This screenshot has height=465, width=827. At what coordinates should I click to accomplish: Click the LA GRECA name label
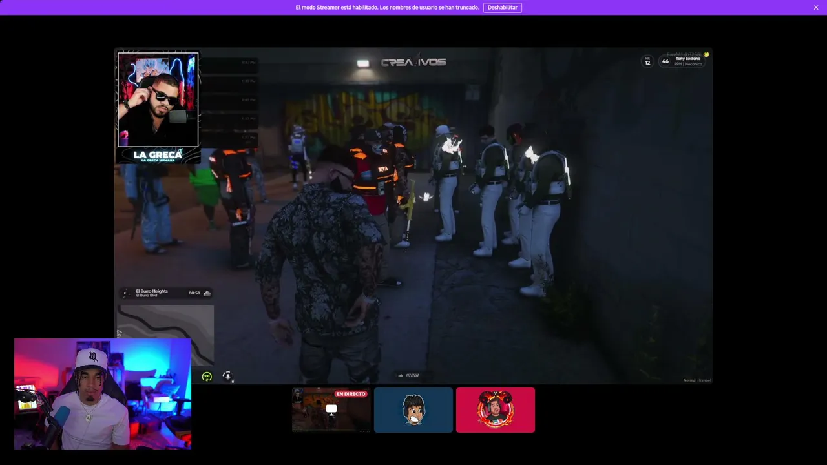158,155
